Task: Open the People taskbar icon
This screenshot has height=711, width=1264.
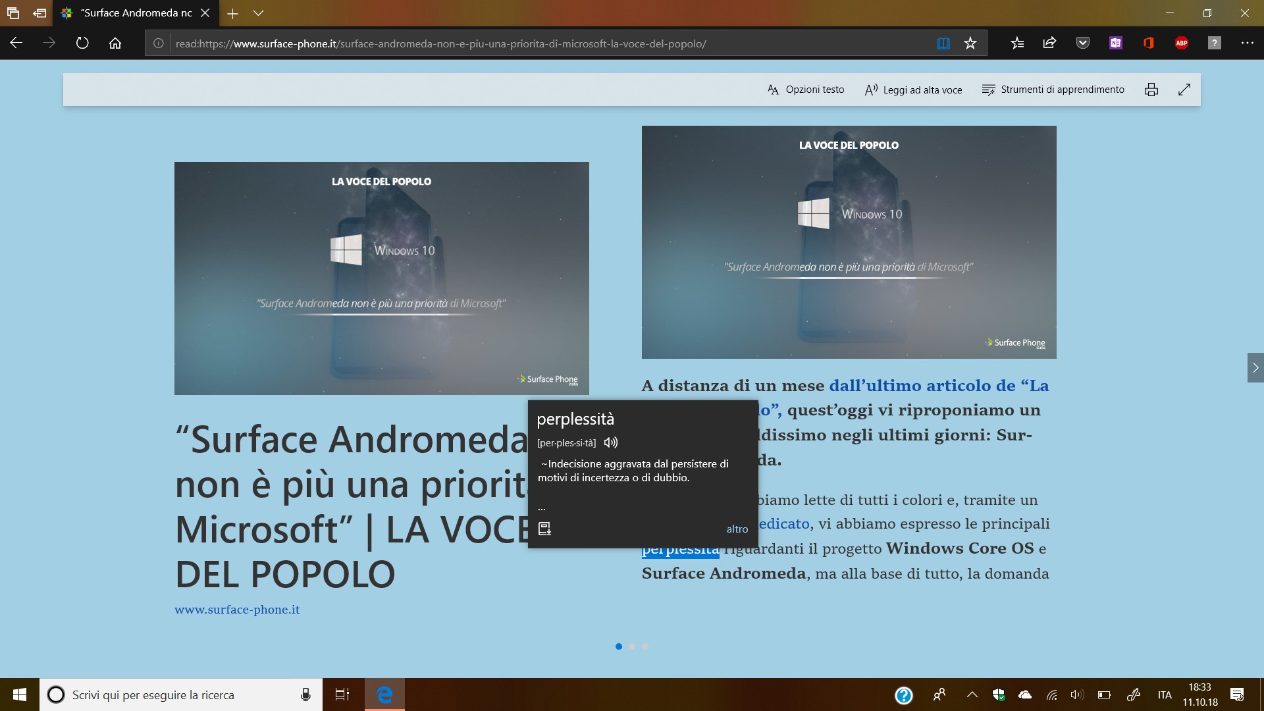Action: (x=939, y=695)
